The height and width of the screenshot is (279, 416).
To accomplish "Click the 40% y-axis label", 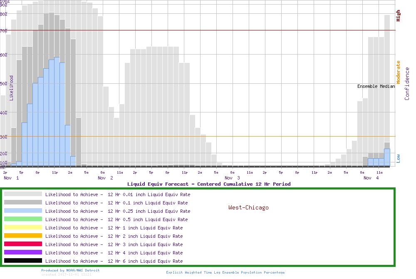I will pos(3,113).
